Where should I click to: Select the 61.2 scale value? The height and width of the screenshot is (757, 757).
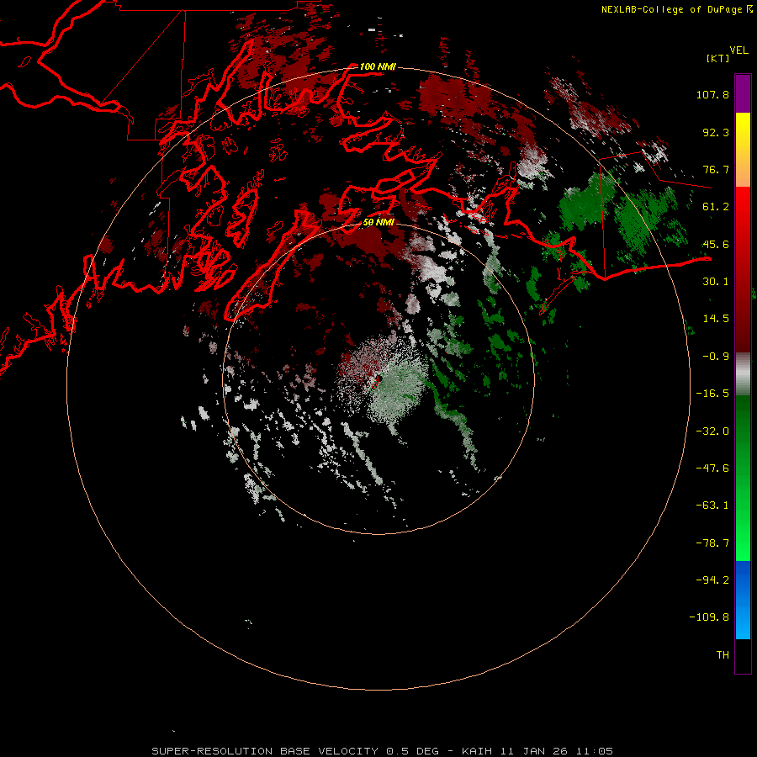pyautogui.click(x=716, y=207)
